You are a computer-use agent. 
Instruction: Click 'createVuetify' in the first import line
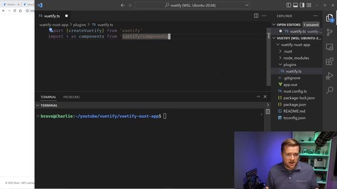tap(85, 30)
